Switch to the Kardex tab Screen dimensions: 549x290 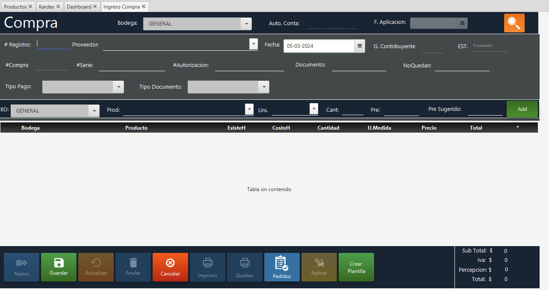[46, 7]
